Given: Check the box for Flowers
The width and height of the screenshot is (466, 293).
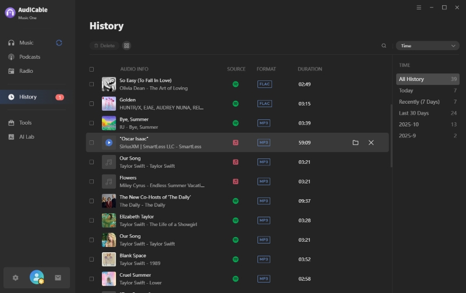Looking at the screenshot, I should [91, 182].
